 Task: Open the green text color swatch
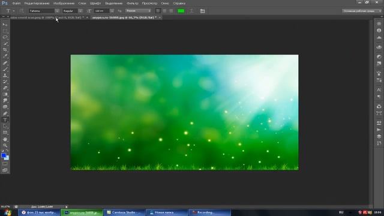181,11
